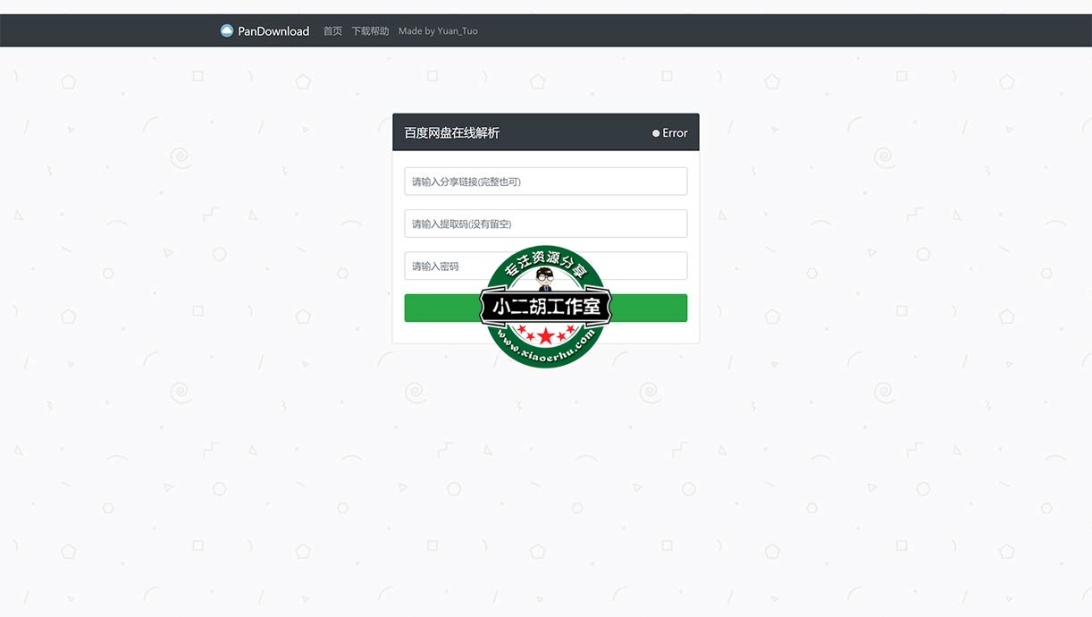1092x617 pixels.
Task: Click the Made by Yuan_Tuo text
Action: [438, 31]
